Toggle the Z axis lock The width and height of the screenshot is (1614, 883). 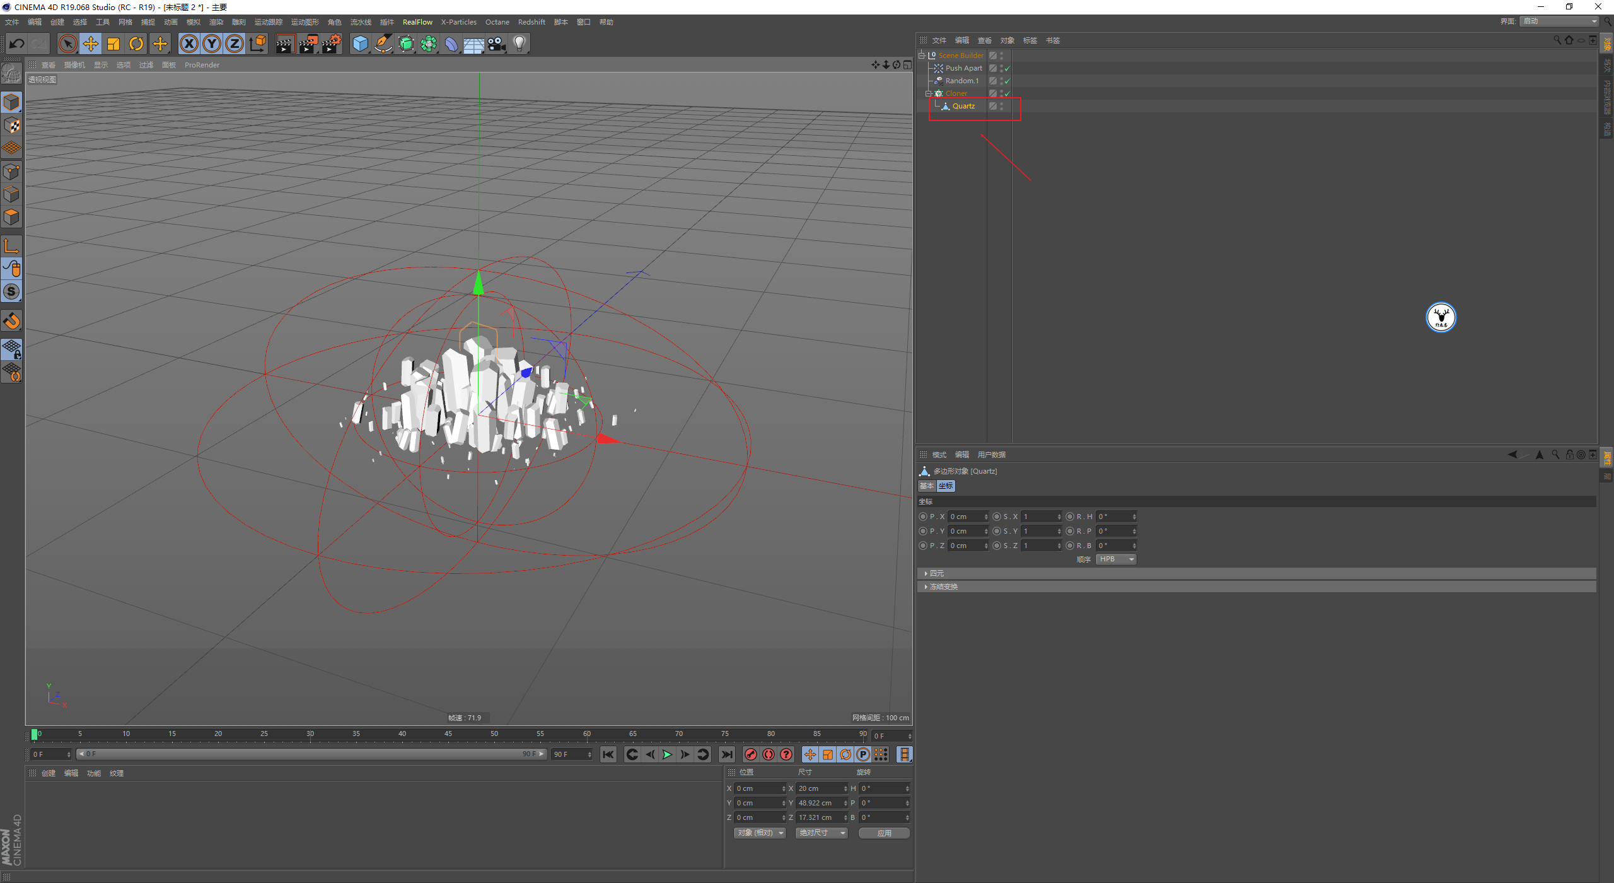pos(235,44)
